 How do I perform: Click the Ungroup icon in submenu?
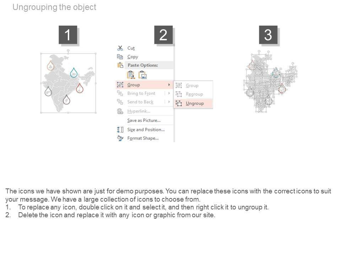click(x=179, y=103)
